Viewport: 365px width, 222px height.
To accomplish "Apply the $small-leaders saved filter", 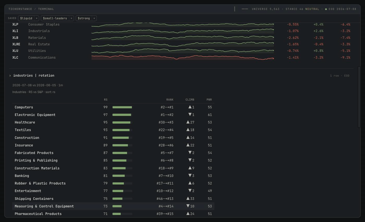I will coord(55,18).
